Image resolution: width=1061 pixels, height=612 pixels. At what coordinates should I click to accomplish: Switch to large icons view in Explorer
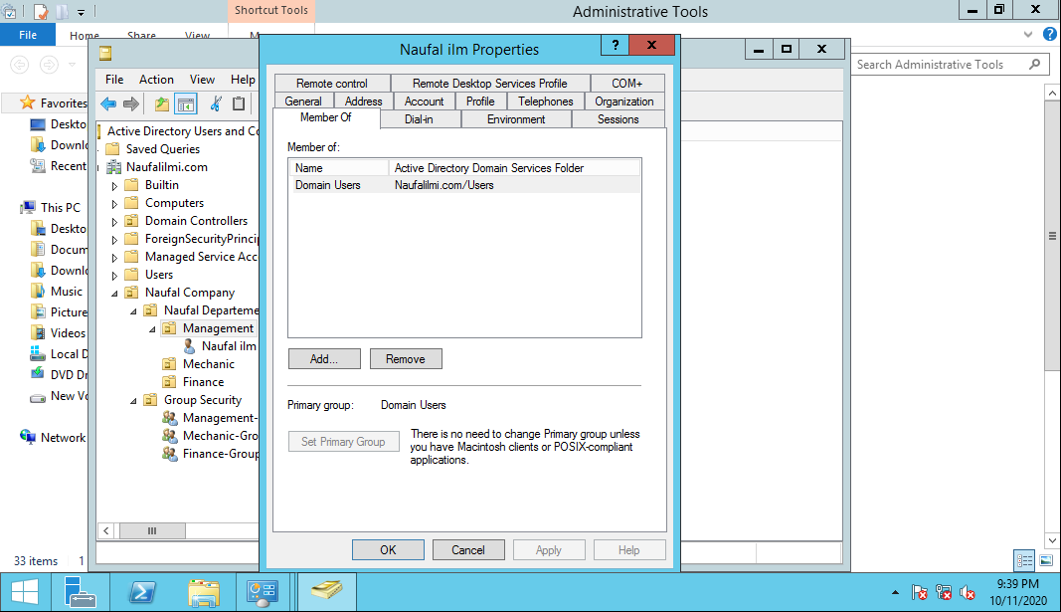point(1046,560)
